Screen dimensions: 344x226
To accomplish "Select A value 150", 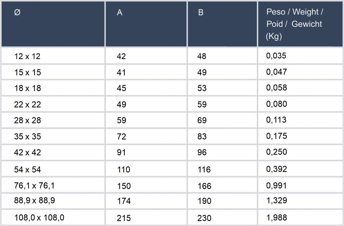I will [124, 186].
